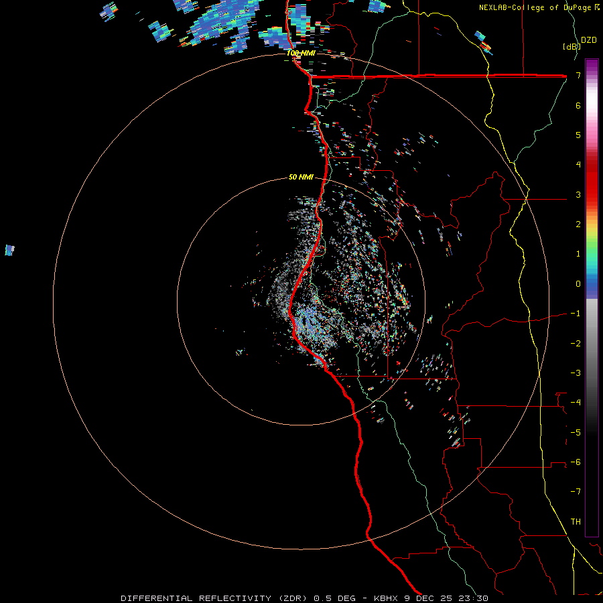Click the "3" value on the dB scale
This screenshot has height=603, width=603.
[578, 194]
